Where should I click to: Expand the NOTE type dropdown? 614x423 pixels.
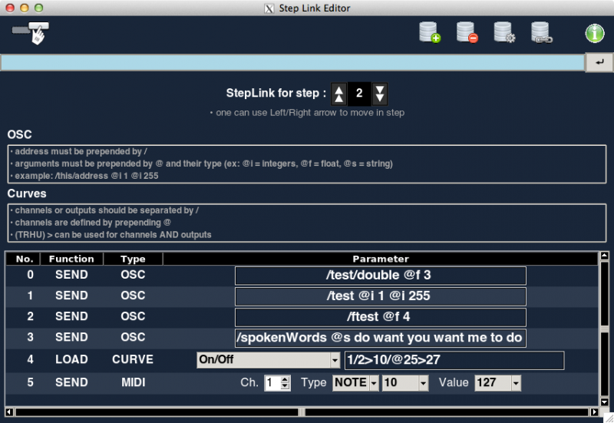pyautogui.click(x=374, y=382)
